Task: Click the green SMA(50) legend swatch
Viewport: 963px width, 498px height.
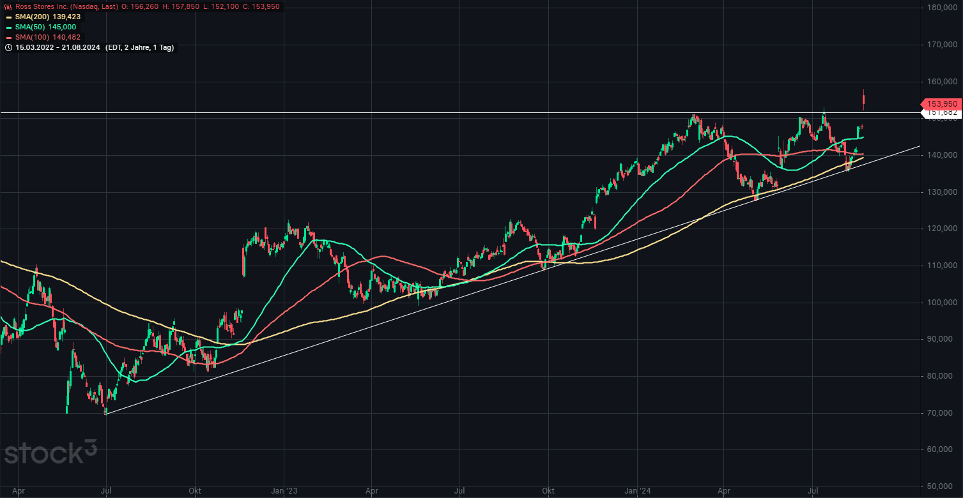Action: click(9, 27)
